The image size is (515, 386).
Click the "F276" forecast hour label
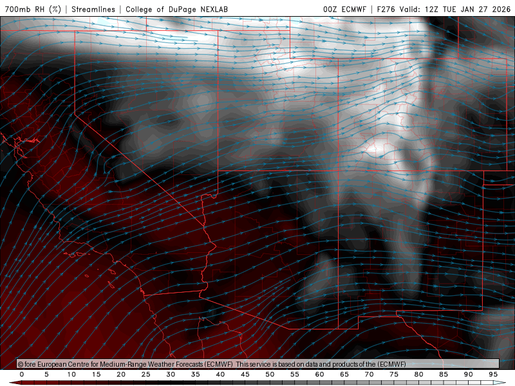[386, 9]
